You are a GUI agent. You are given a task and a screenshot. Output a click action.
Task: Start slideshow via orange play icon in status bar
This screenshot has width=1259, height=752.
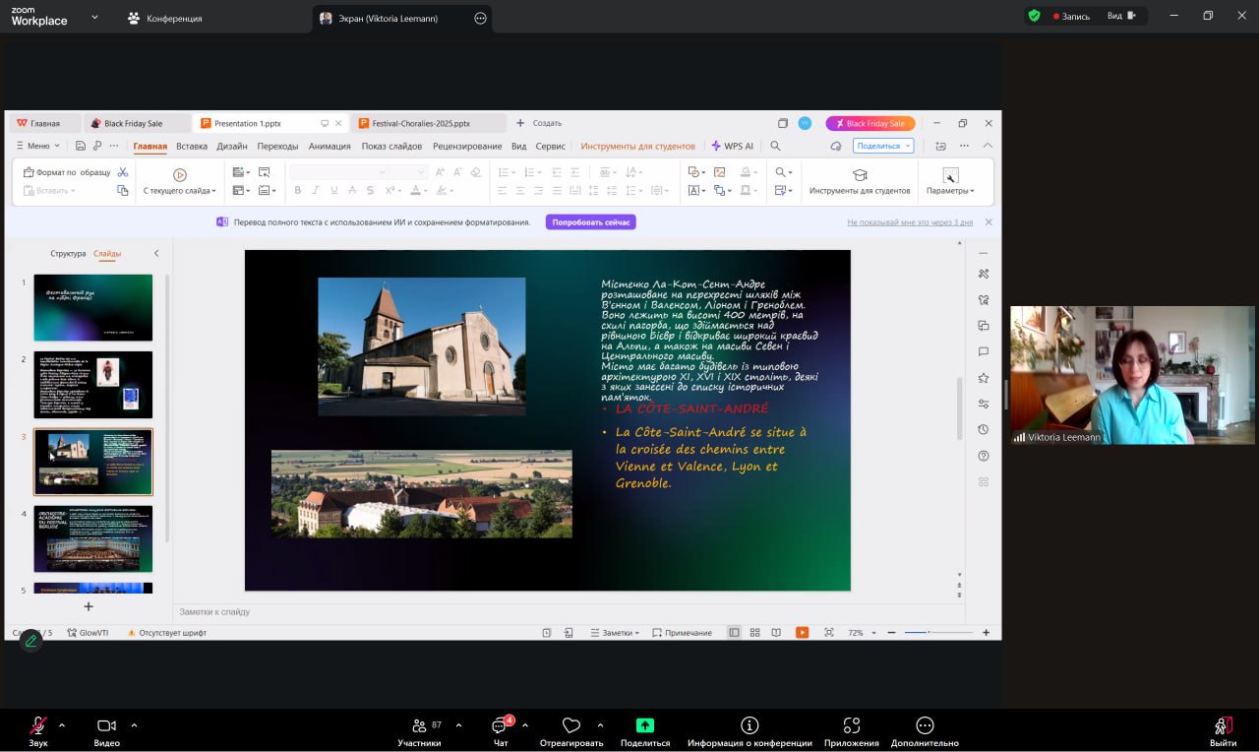point(802,632)
